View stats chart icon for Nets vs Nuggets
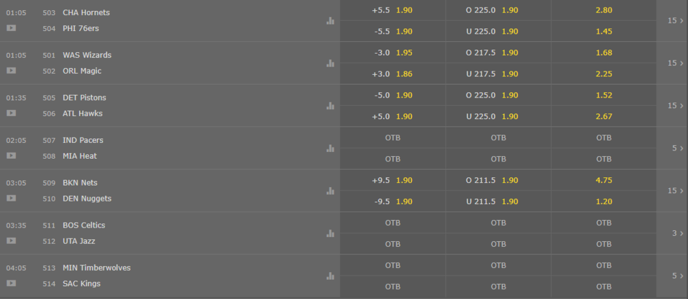This screenshot has height=299, width=688. coord(330,190)
